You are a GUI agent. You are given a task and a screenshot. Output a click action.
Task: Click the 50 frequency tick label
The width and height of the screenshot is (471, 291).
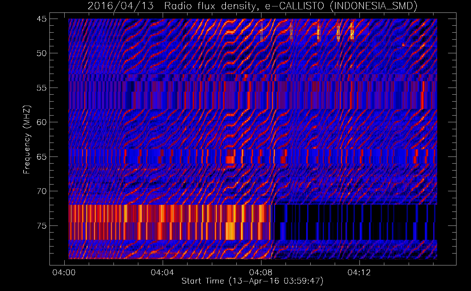pos(42,53)
